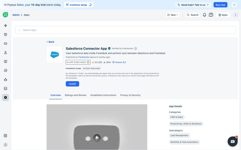Select Productivity, Utility & Workflows tag

(x=186, y=124)
